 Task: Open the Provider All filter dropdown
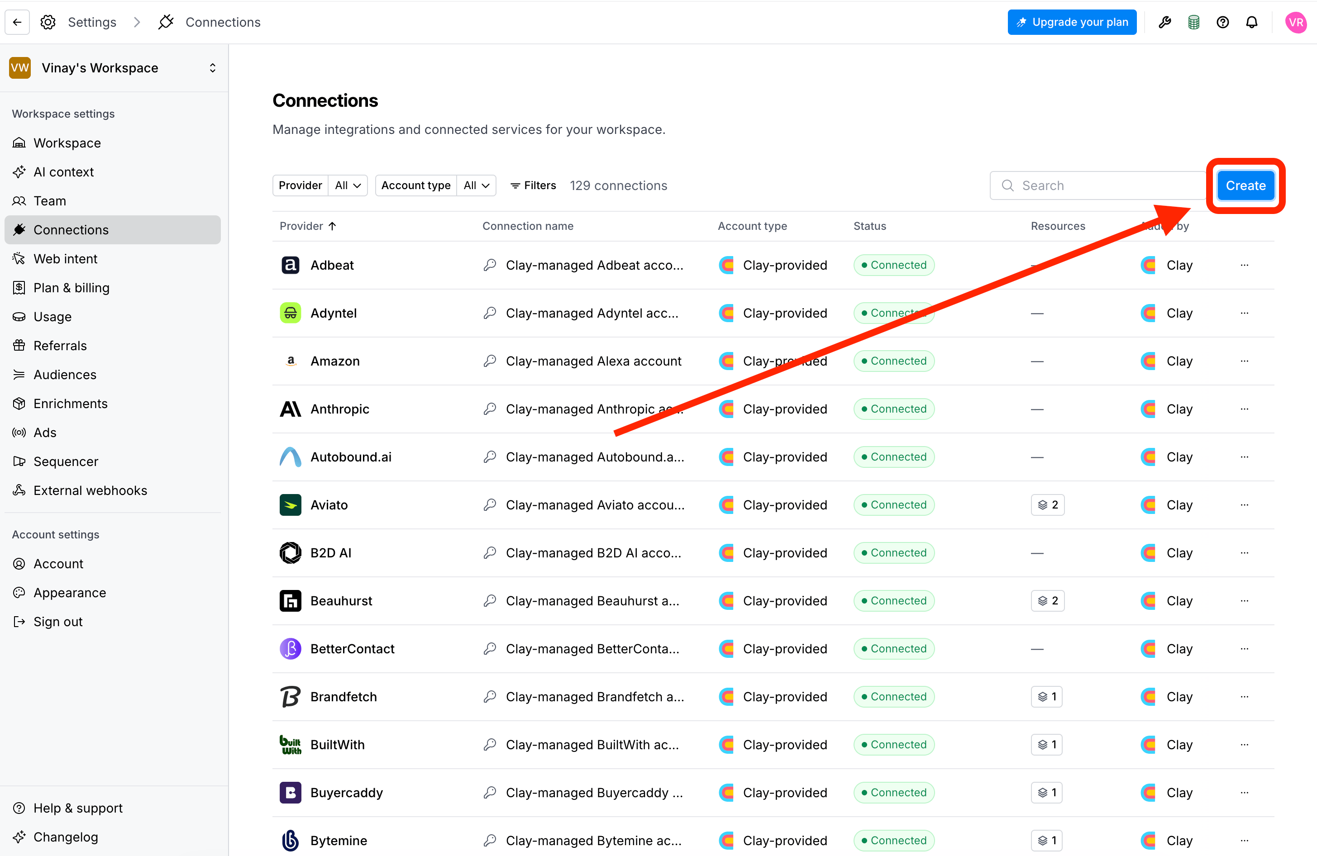pyautogui.click(x=348, y=185)
